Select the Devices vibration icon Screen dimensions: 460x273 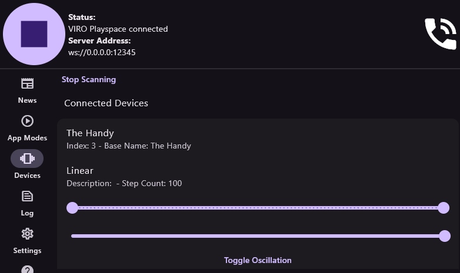click(x=27, y=159)
